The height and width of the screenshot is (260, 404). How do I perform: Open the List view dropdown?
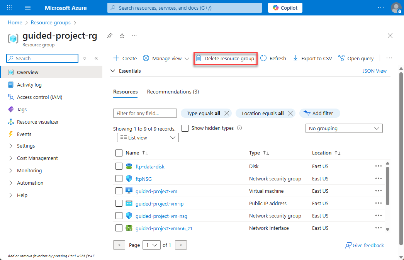[148, 138]
